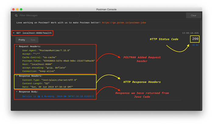This screenshot has height=125, width=213.
Task: Collapse the Request Headers section
Action: point(17,46)
